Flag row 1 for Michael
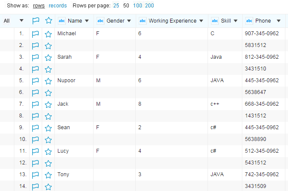The width and height of the screenshot is (288, 191). point(36,34)
